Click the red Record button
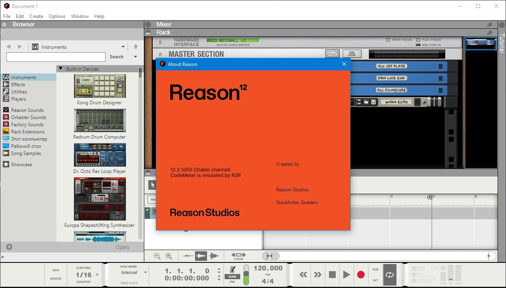The height and width of the screenshot is (288, 506). (361, 274)
